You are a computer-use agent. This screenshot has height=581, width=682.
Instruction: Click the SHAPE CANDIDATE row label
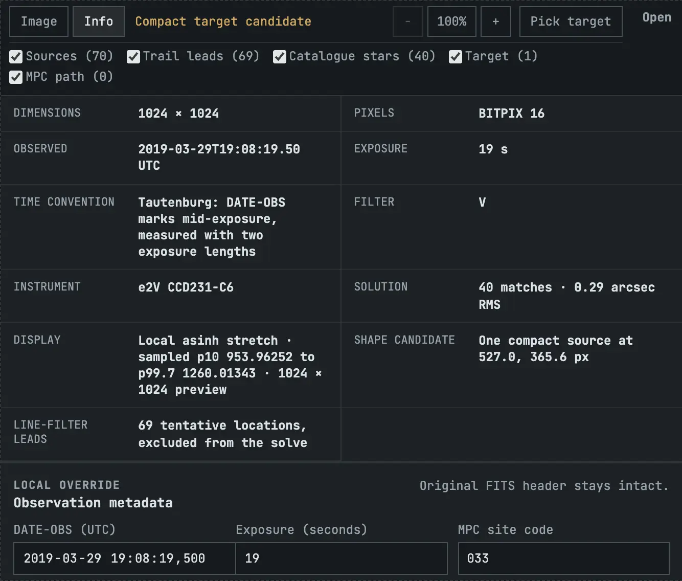pyautogui.click(x=404, y=340)
